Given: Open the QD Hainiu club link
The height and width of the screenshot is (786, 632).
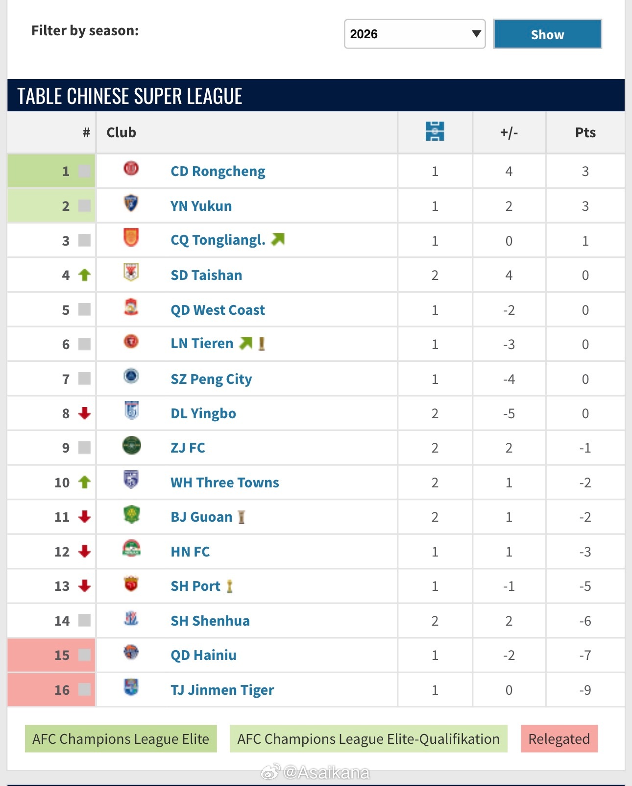Looking at the screenshot, I should click(x=203, y=655).
